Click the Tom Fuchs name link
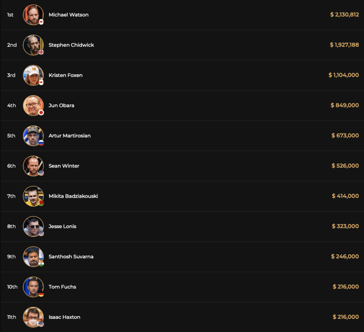Image resolution: width=364 pixels, height=332 pixels. [62, 287]
